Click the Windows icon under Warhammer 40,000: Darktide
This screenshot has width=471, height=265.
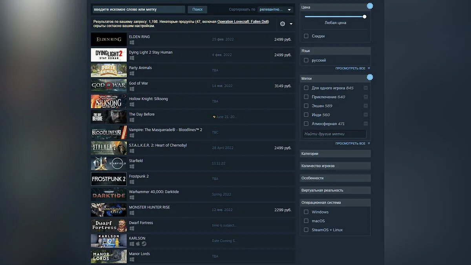tap(132, 197)
